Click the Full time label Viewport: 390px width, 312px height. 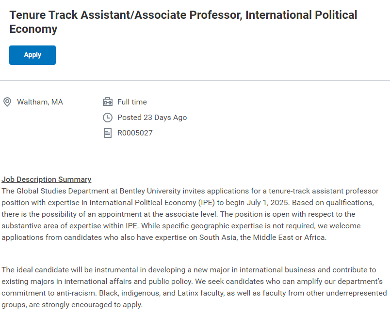click(x=132, y=102)
